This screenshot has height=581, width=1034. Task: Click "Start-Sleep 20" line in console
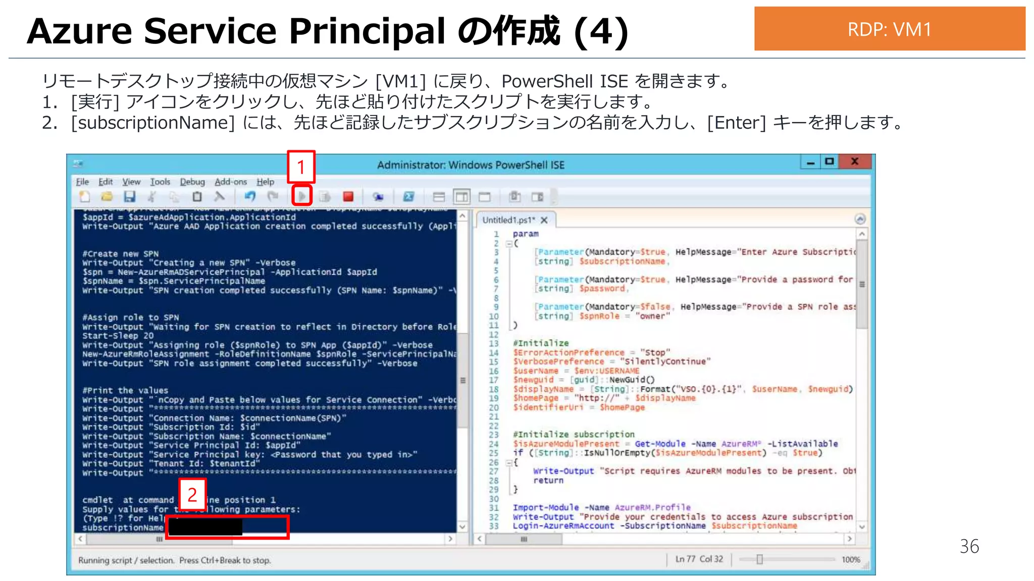point(118,336)
